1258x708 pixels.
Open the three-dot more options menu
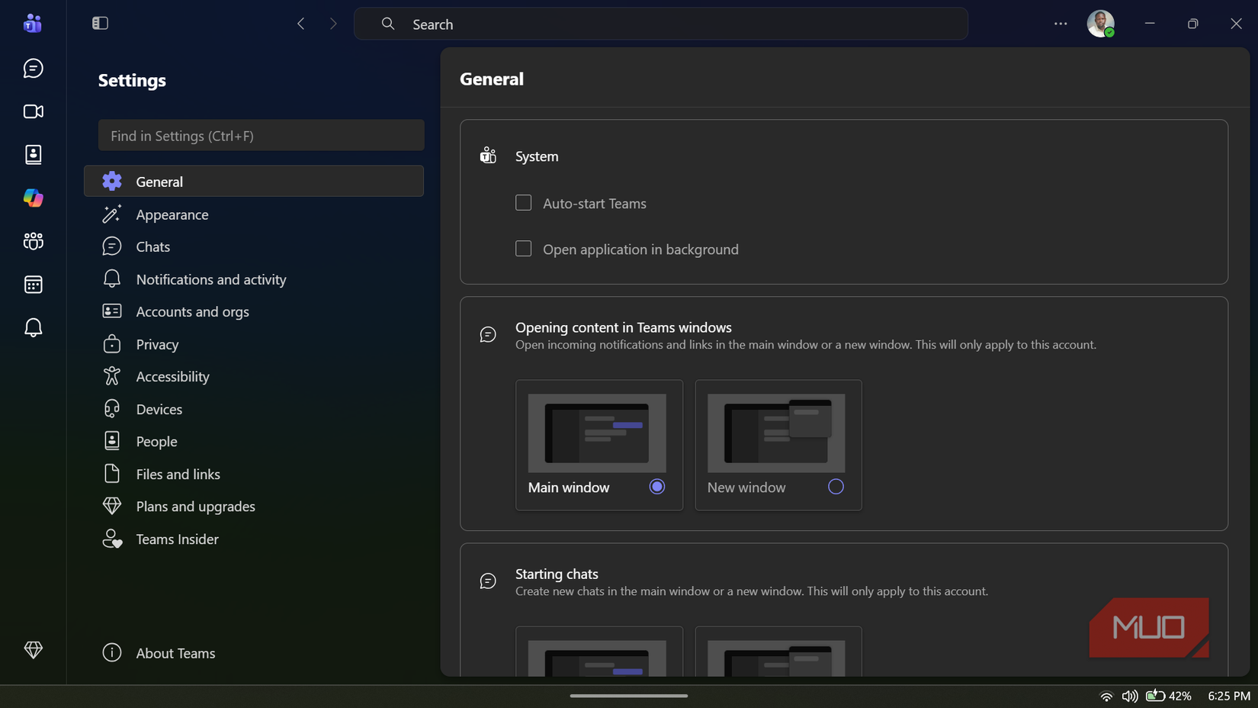[x=1061, y=24]
